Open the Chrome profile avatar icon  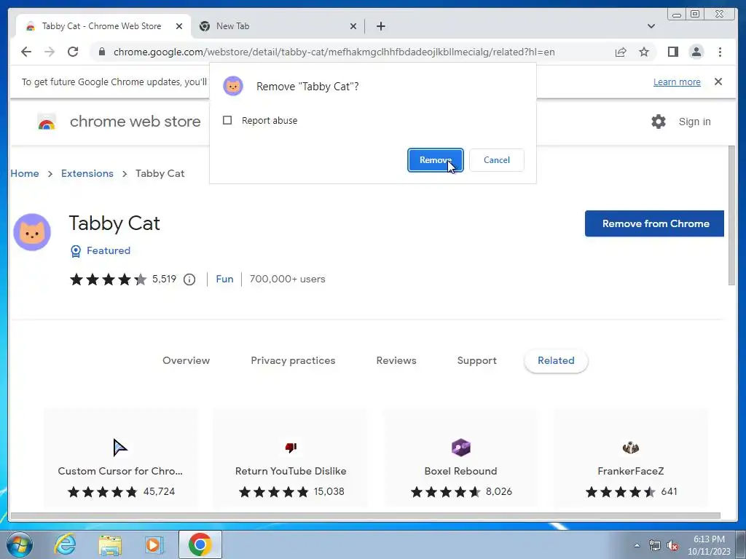696,52
